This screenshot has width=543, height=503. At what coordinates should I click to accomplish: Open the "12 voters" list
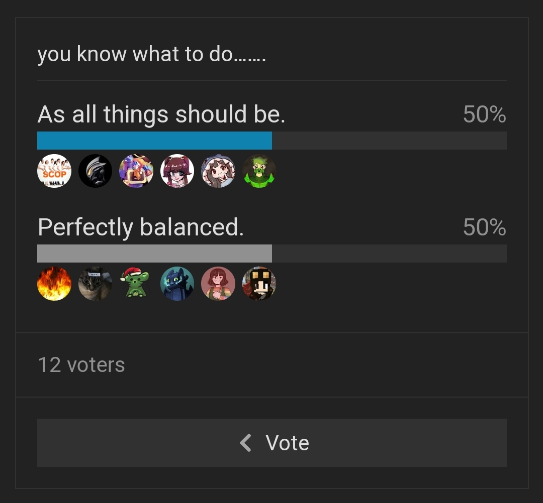click(81, 365)
